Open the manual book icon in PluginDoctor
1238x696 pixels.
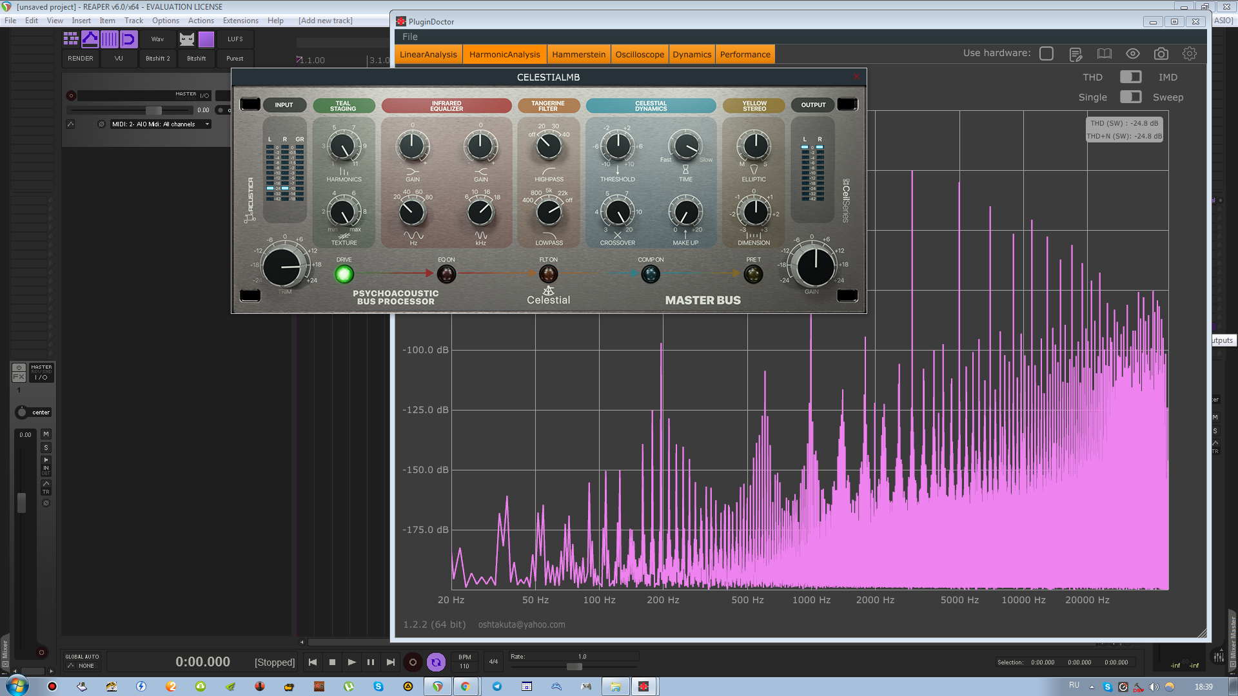coord(1105,53)
